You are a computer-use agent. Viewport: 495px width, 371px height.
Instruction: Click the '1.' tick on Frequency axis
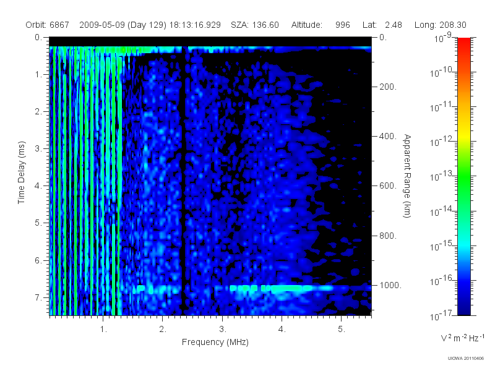tap(103, 329)
